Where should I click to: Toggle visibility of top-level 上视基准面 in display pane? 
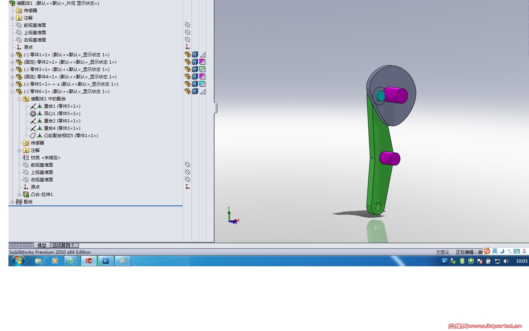[187, 32]
